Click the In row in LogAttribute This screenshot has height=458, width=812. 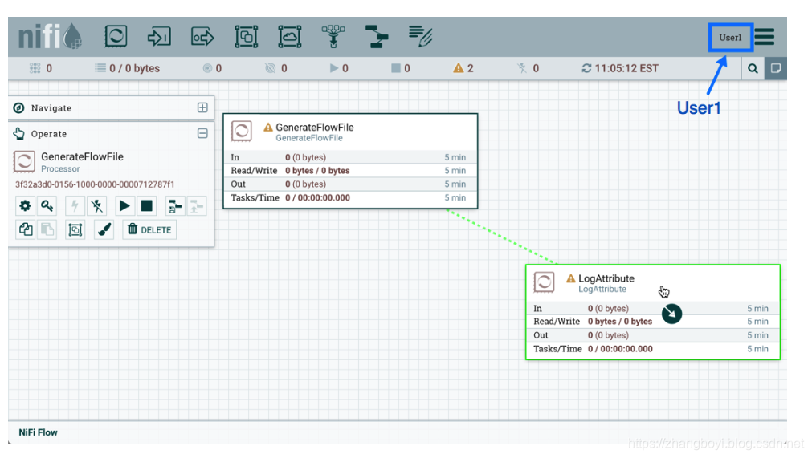652,308
